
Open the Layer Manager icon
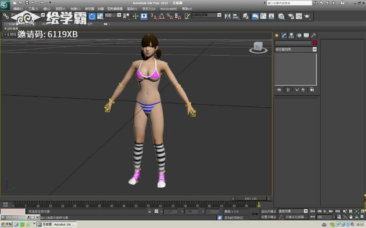pos(245,16)
